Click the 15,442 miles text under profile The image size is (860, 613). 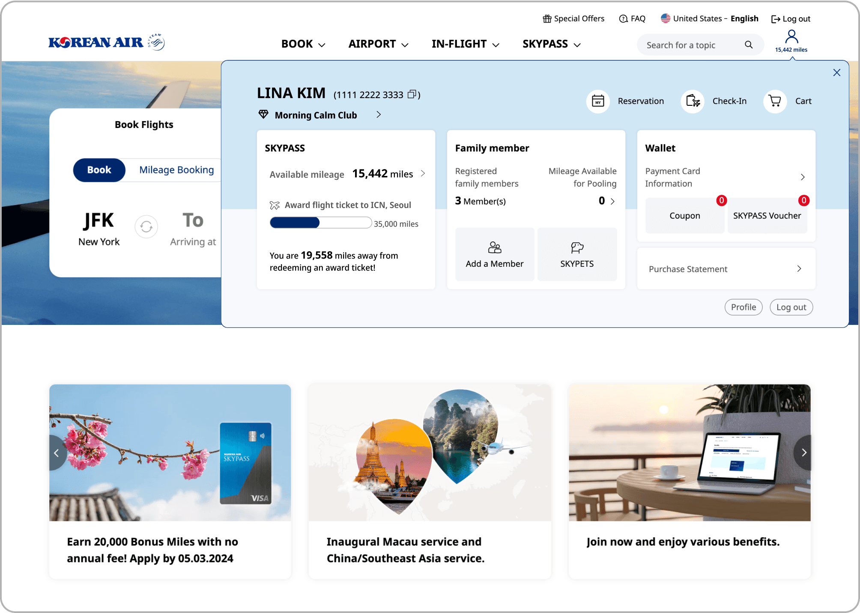pos(791,50)
